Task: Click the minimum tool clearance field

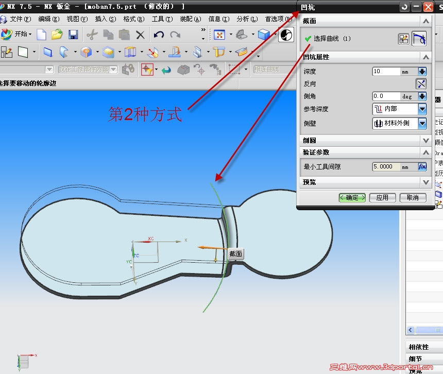Action: pyautogui.click(x=386, y=167)
